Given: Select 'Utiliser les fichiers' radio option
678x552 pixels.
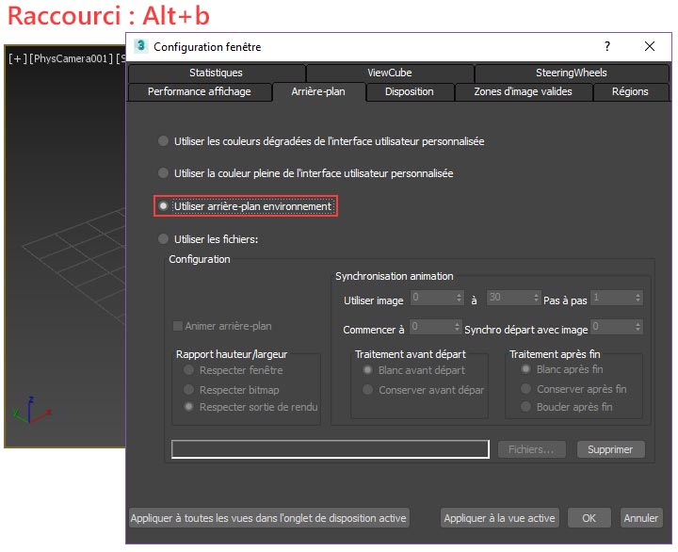Looking at the screenshot, I should (x=164, y=239).
